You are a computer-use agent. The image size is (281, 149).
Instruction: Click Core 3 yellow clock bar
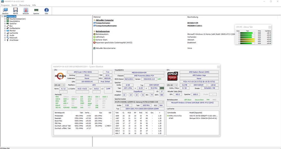248,39
